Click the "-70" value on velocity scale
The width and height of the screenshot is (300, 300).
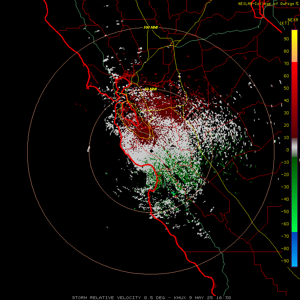tap(285, 236)
